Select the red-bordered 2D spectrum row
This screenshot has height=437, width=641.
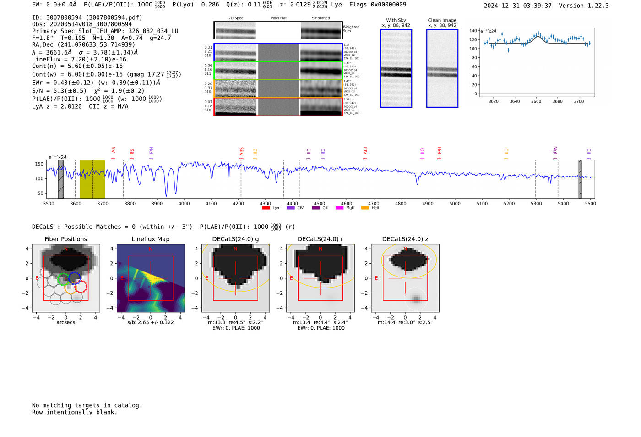(x=278, y=106)
